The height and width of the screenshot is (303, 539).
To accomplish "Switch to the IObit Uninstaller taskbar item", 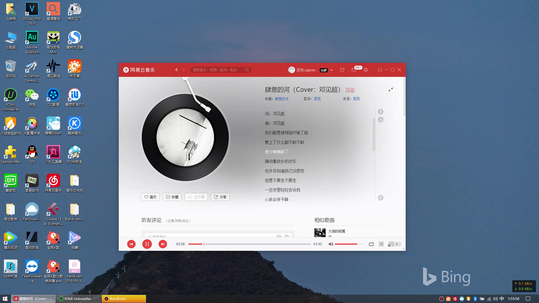I will tap(78, 299).
